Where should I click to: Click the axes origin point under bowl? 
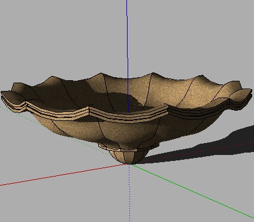129,164
